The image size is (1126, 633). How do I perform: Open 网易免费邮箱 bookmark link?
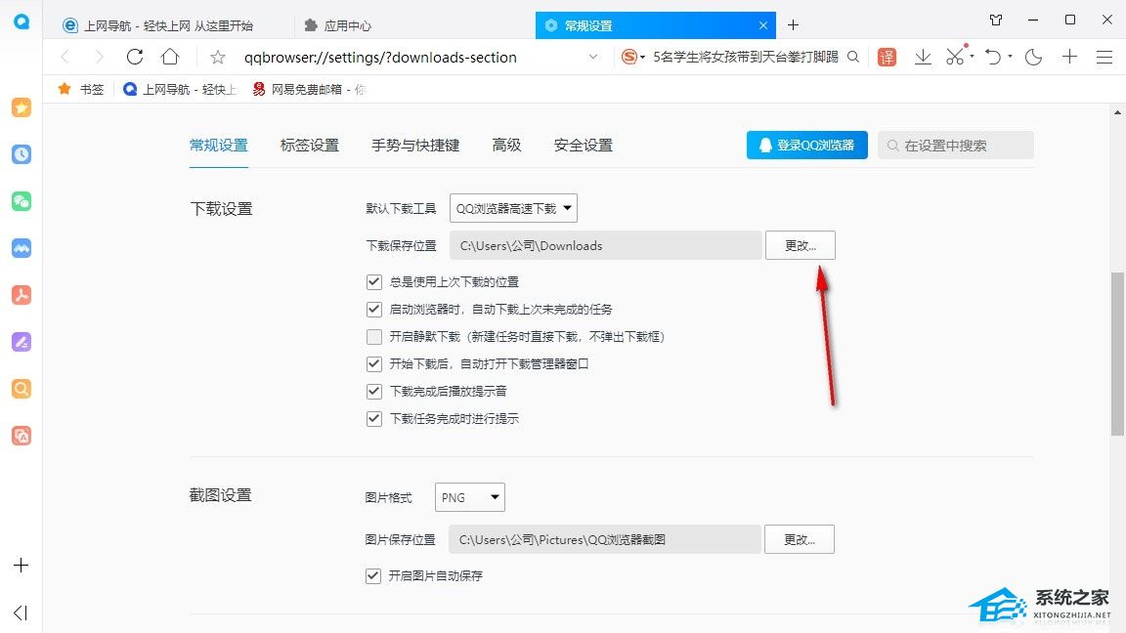click(309, 89)
